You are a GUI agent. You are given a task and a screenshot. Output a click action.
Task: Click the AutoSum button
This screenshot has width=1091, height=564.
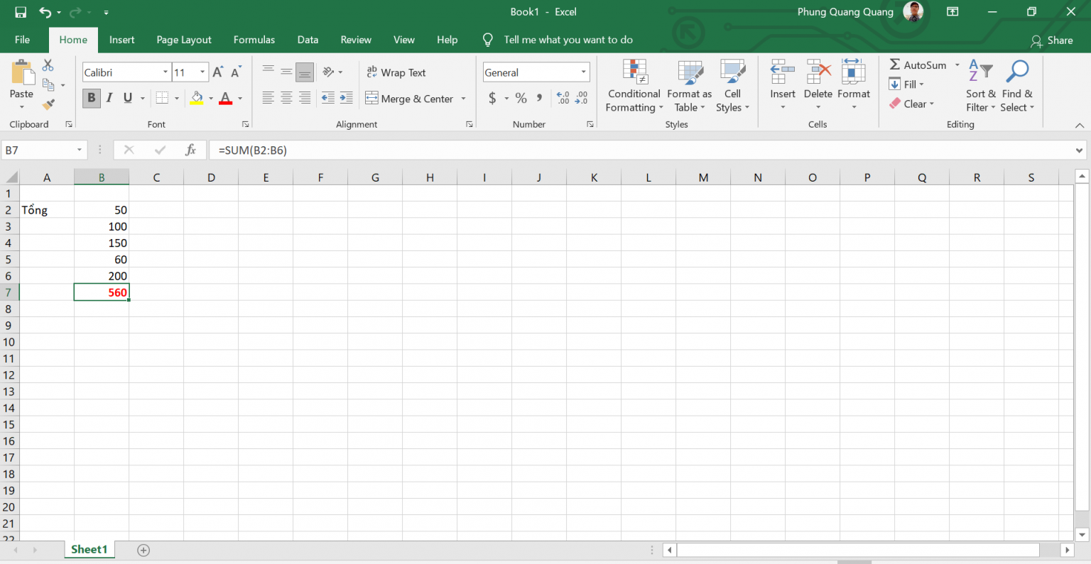pyautogui.click(x=918, y=65)
